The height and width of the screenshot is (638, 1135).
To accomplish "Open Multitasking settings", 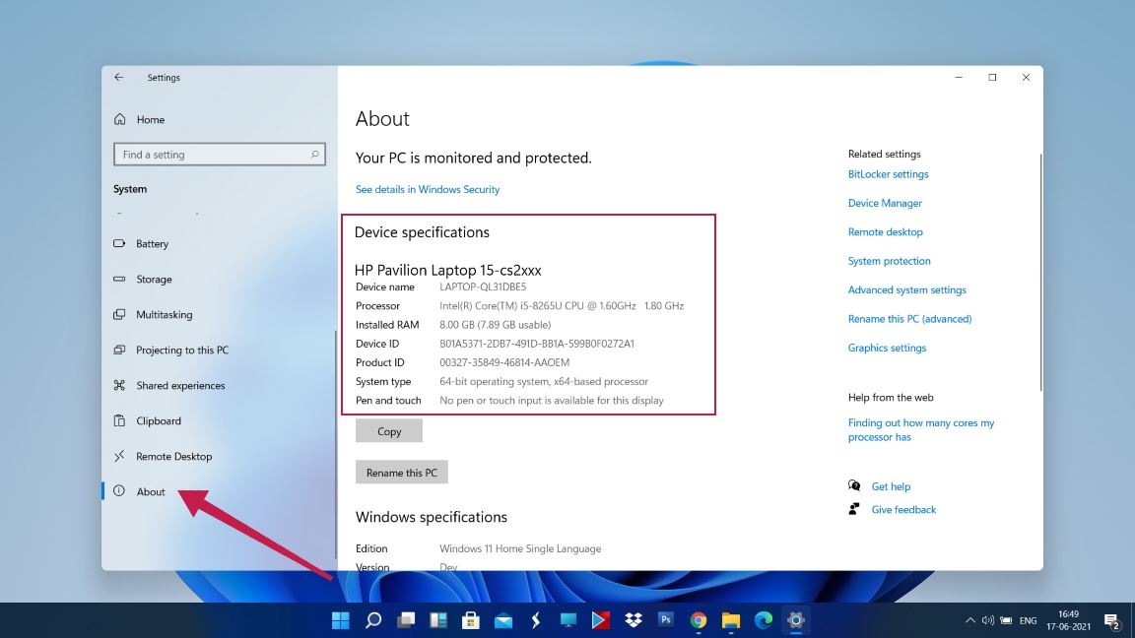I will tap(165, 315).
